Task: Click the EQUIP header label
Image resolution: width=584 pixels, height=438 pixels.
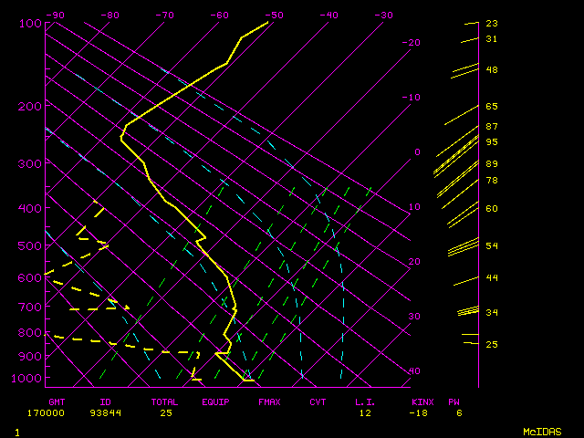Action: (x=217, y=401)
